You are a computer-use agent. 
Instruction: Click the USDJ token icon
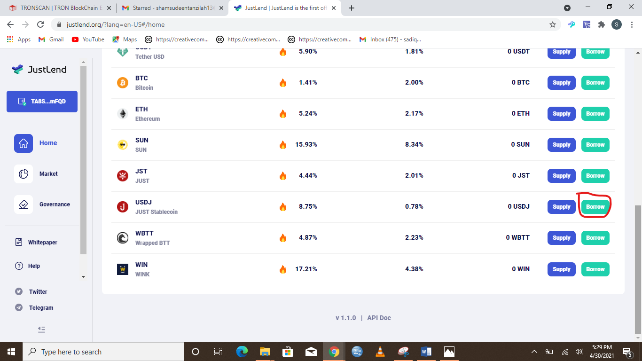coord(123,207)
